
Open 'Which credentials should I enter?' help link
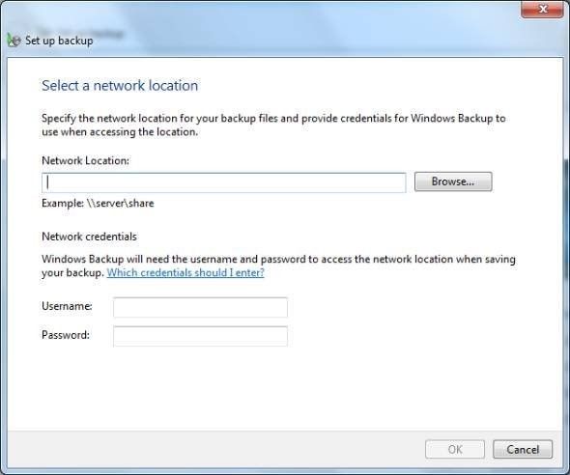pos(185,272)
